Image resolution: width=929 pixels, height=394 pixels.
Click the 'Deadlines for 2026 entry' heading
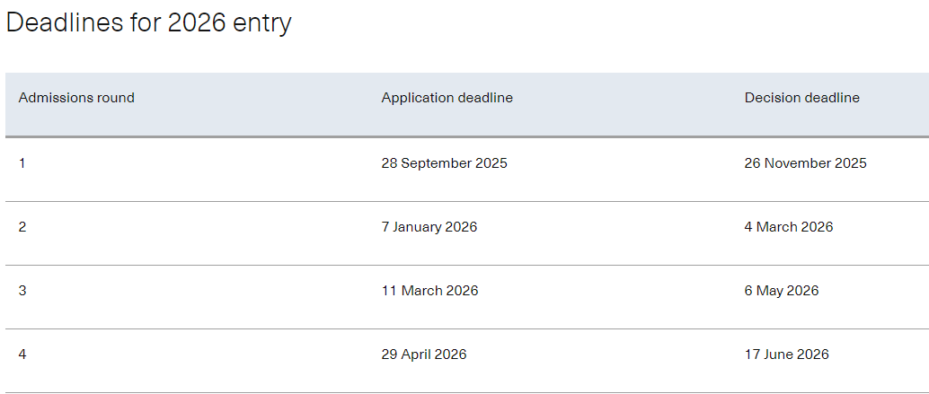tap(148, 23)
